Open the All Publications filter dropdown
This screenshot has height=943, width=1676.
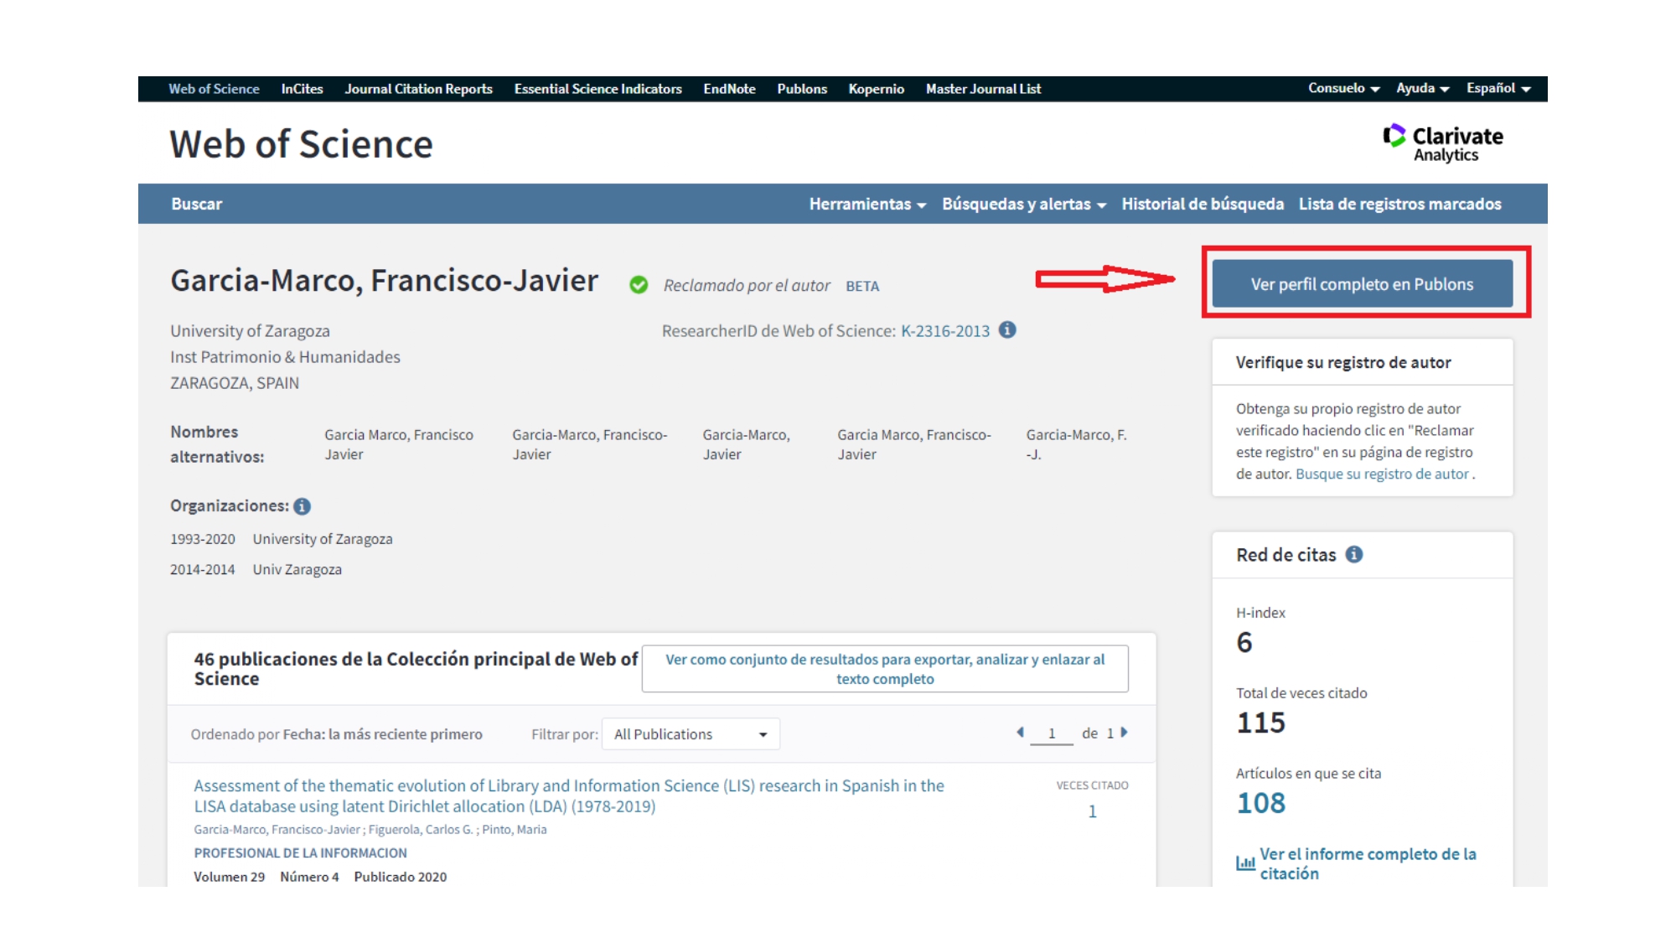pos(691,734)
